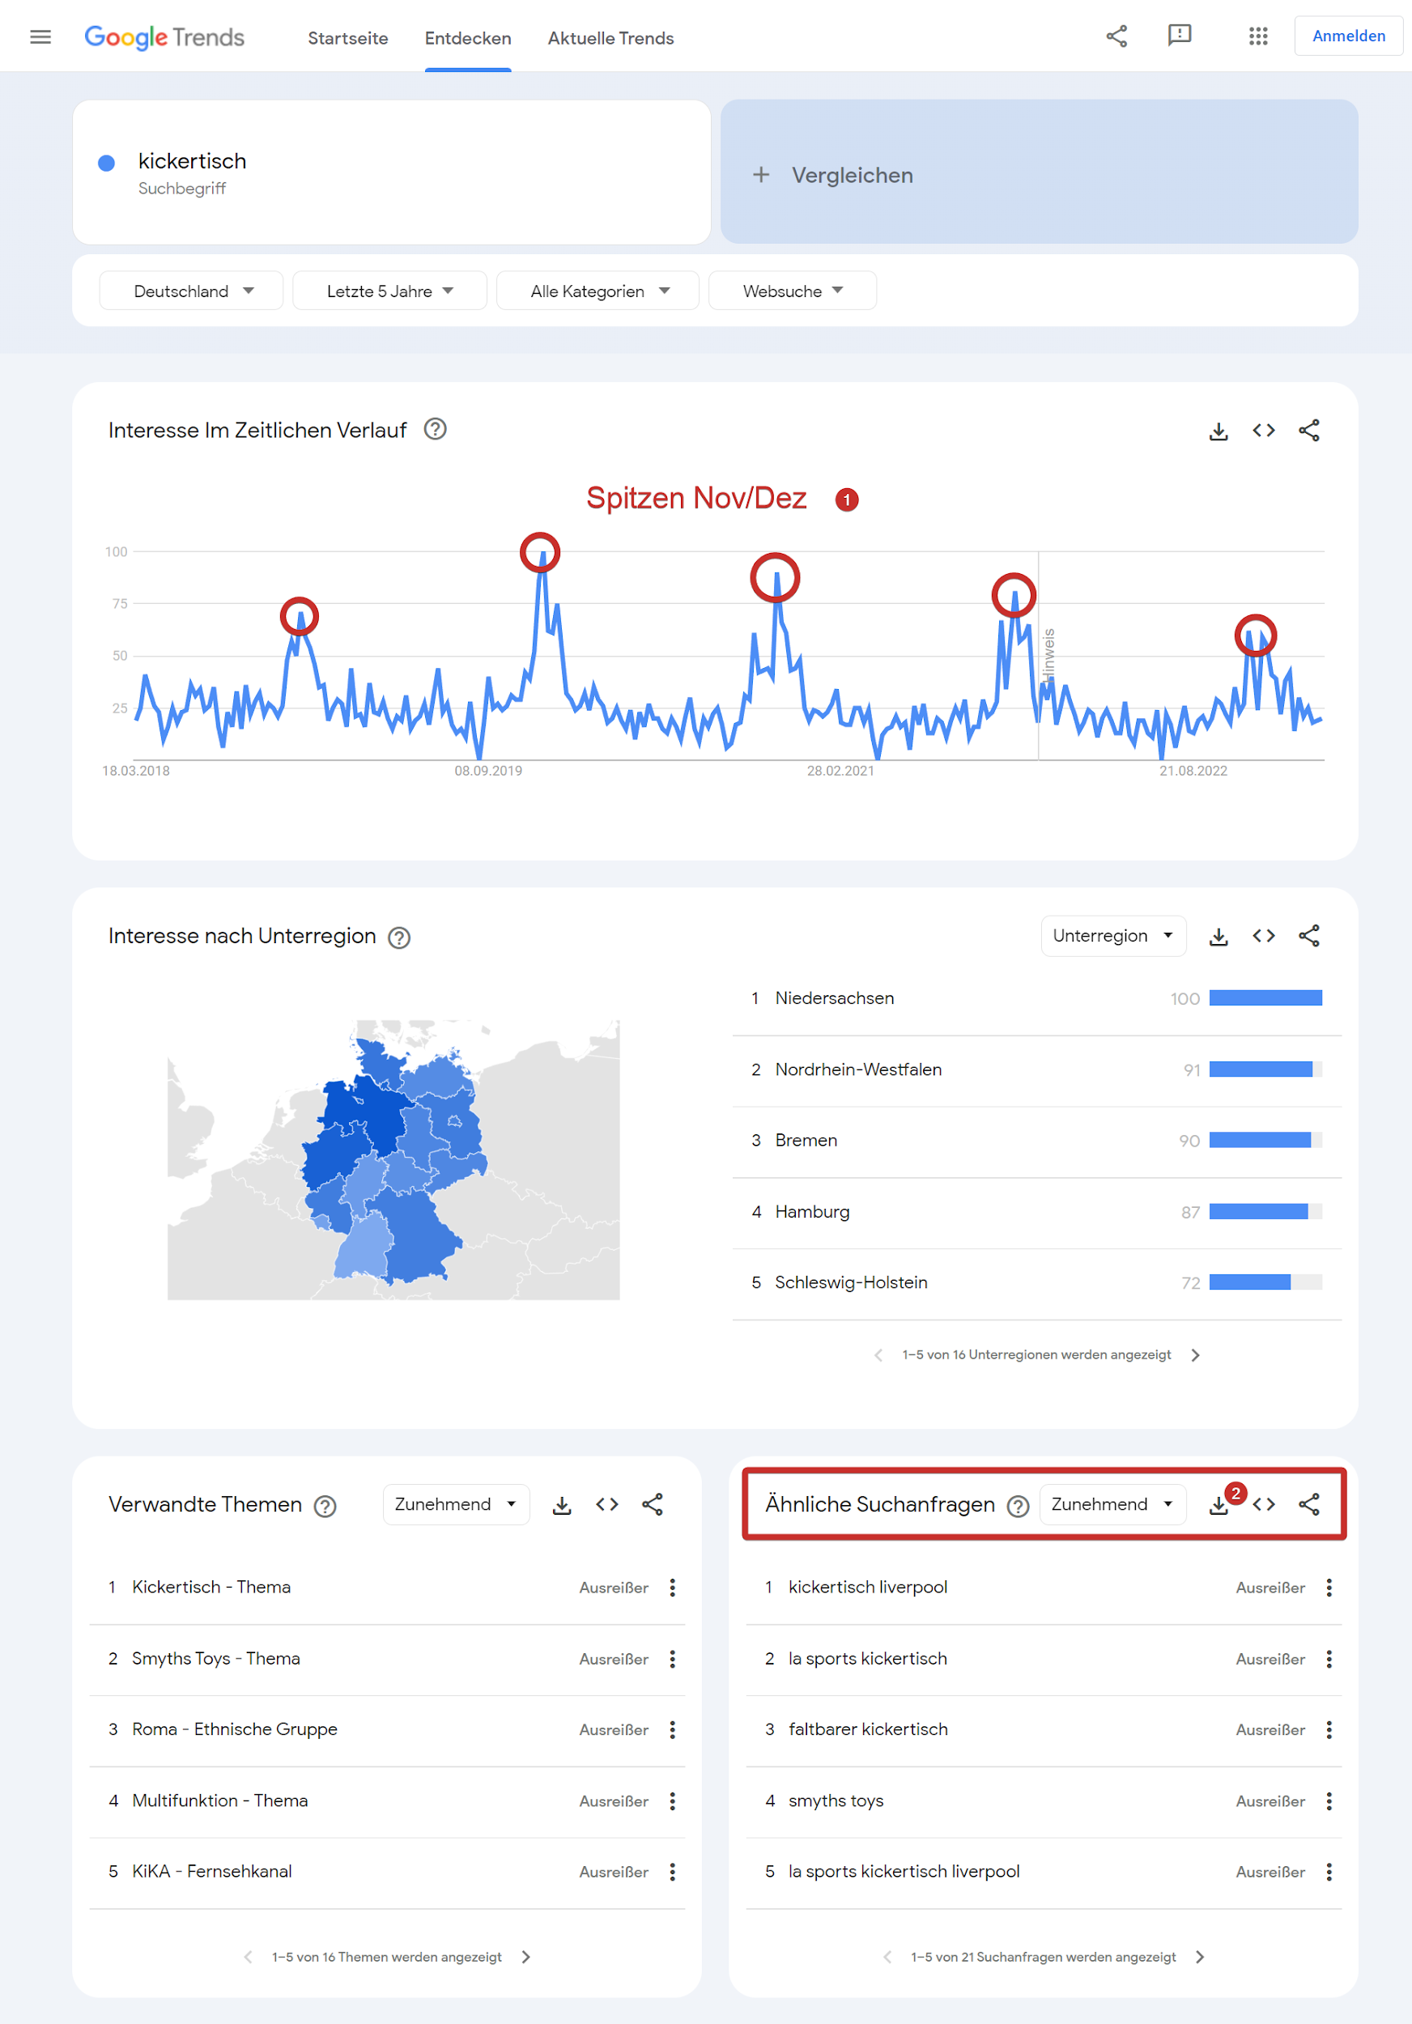1412x2024 pixels.
Task: Download the Verwandte Themen data
Action: pos(561,1505)
